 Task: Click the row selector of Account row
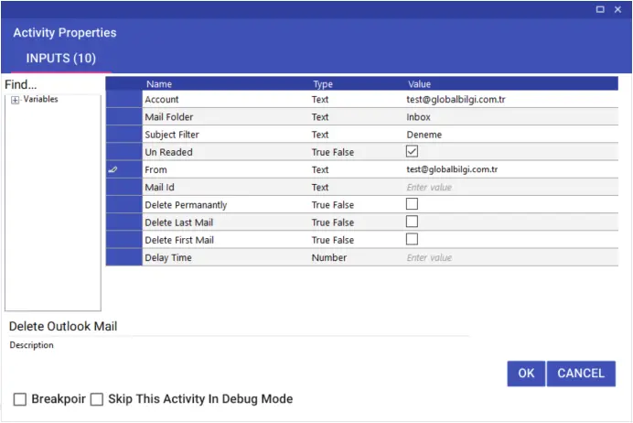tap(123, 100)
